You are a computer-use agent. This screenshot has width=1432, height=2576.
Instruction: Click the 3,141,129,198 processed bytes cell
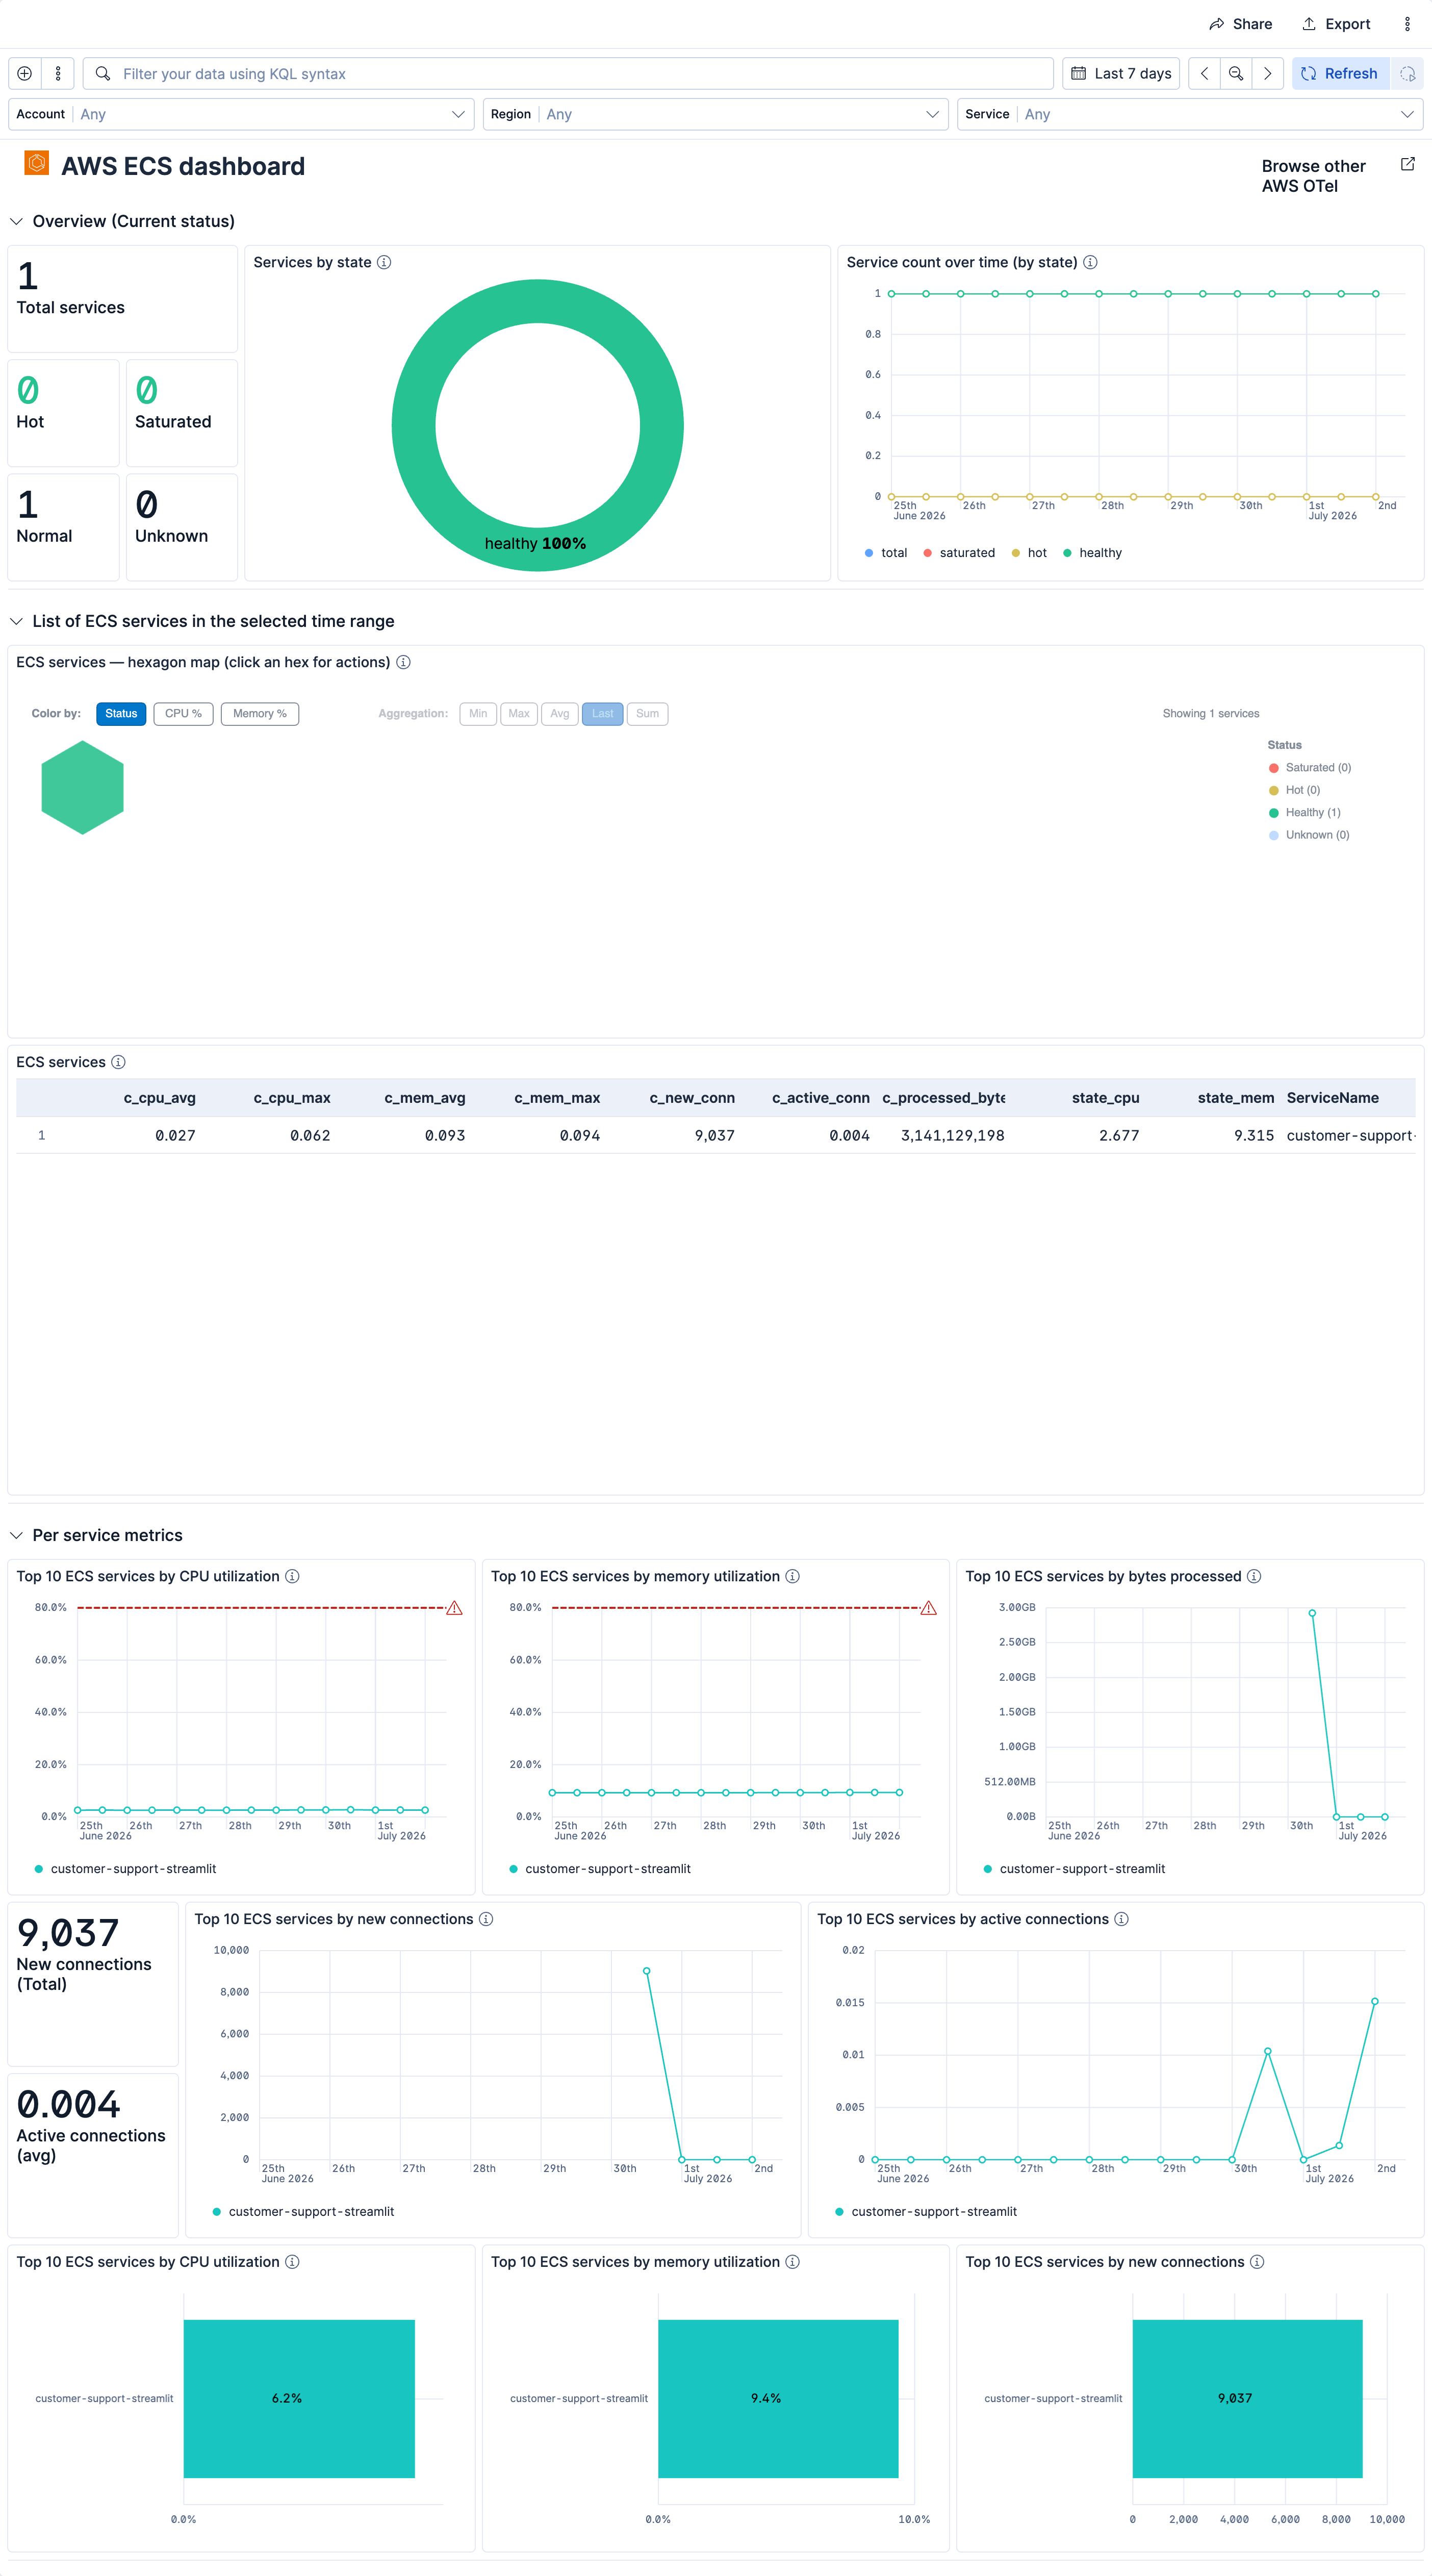952,1135
